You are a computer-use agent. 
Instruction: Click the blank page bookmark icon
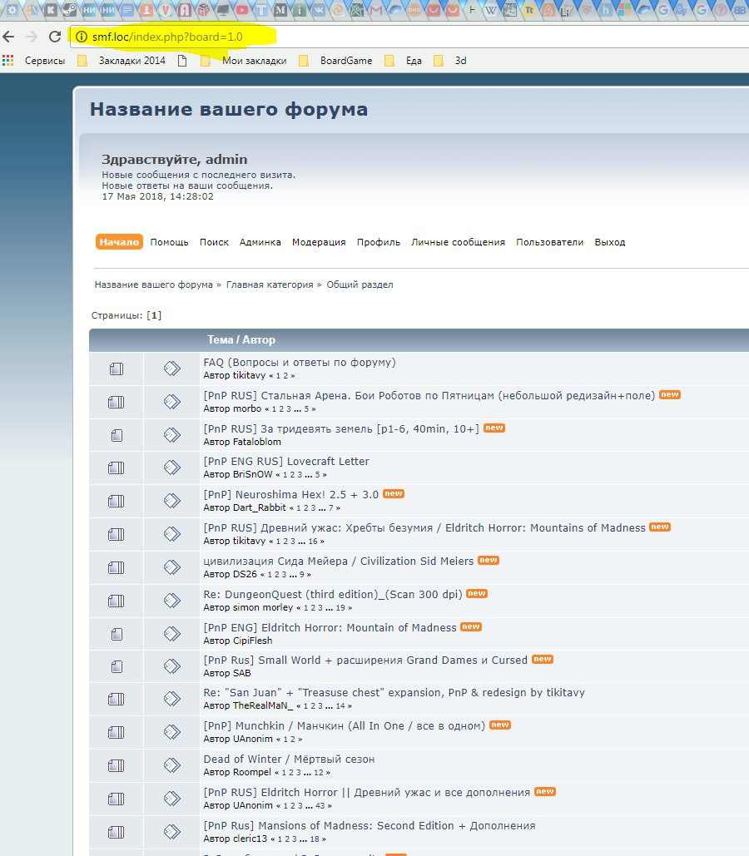point(182,61)
